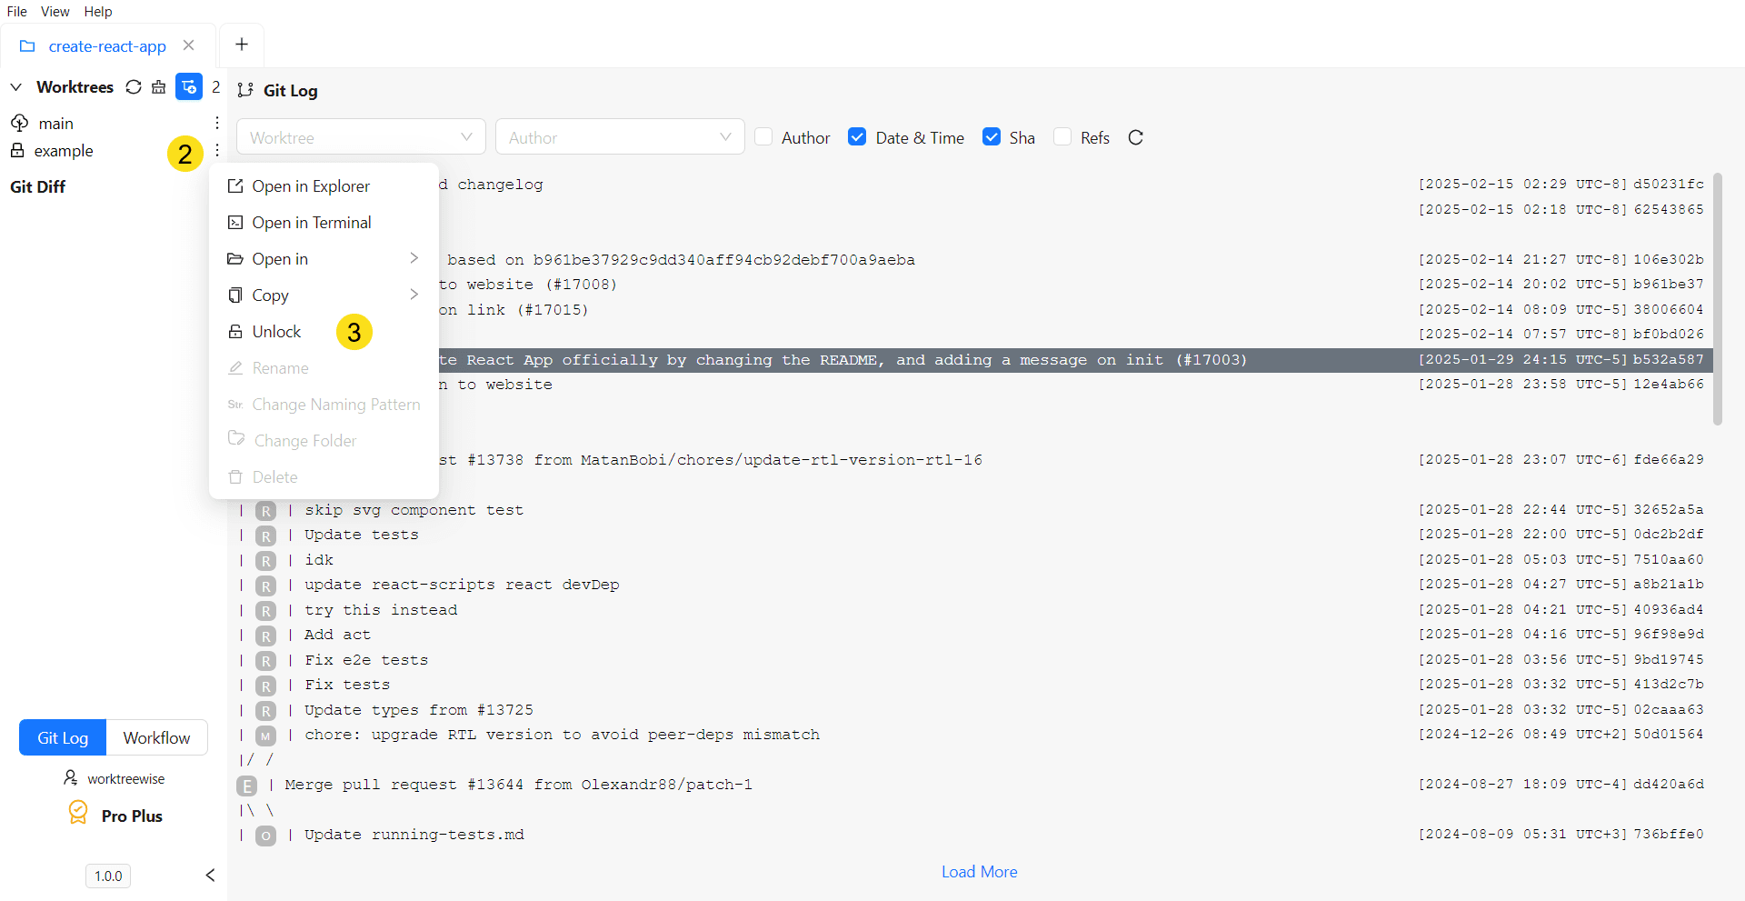Open the Author filter dropdown

click(x=620, y=137)
